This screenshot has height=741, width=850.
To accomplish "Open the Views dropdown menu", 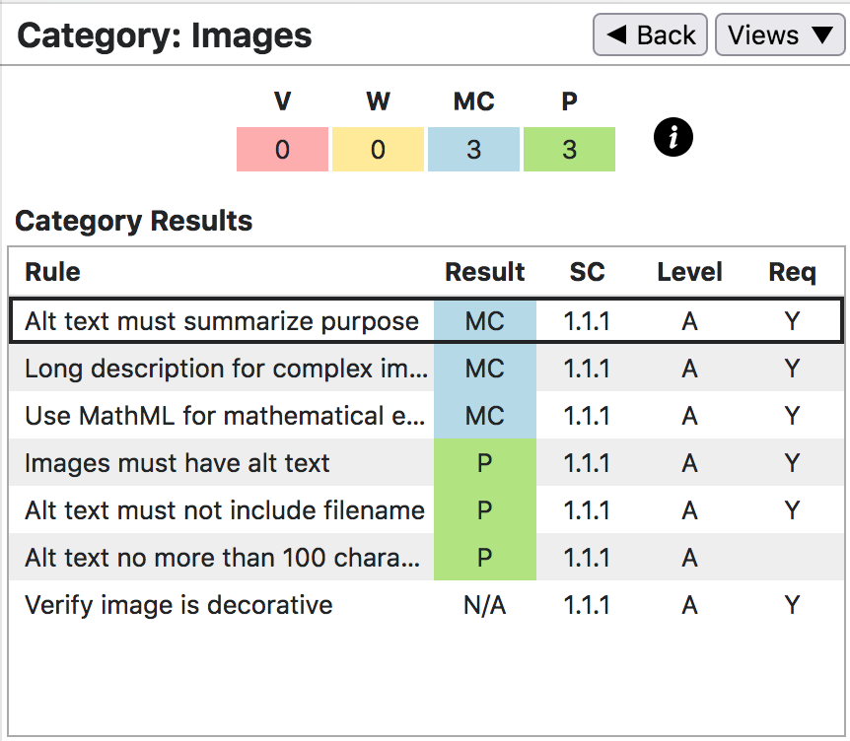I will click(780, 35).
